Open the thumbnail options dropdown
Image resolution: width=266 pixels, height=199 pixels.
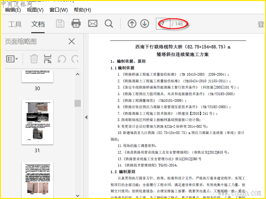pos(12,59)
